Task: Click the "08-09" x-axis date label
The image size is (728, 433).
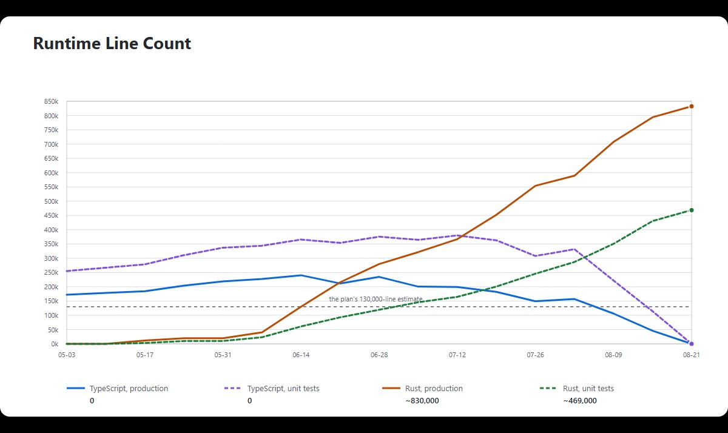Action: (613, 355)
